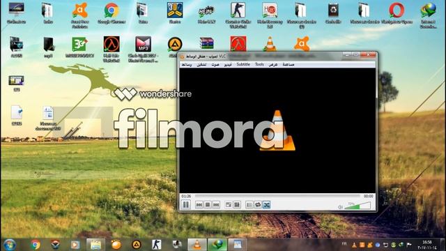Screen dimensions: 446x251
Task: Open Half-Life black lambda desktop icon
Action: pyautogui.click(x=111, y=49)
